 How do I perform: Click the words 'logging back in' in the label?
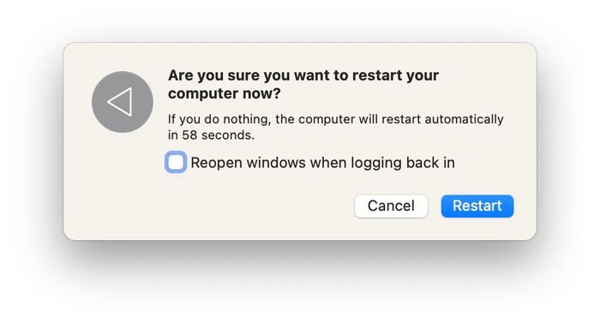(403, 164)
